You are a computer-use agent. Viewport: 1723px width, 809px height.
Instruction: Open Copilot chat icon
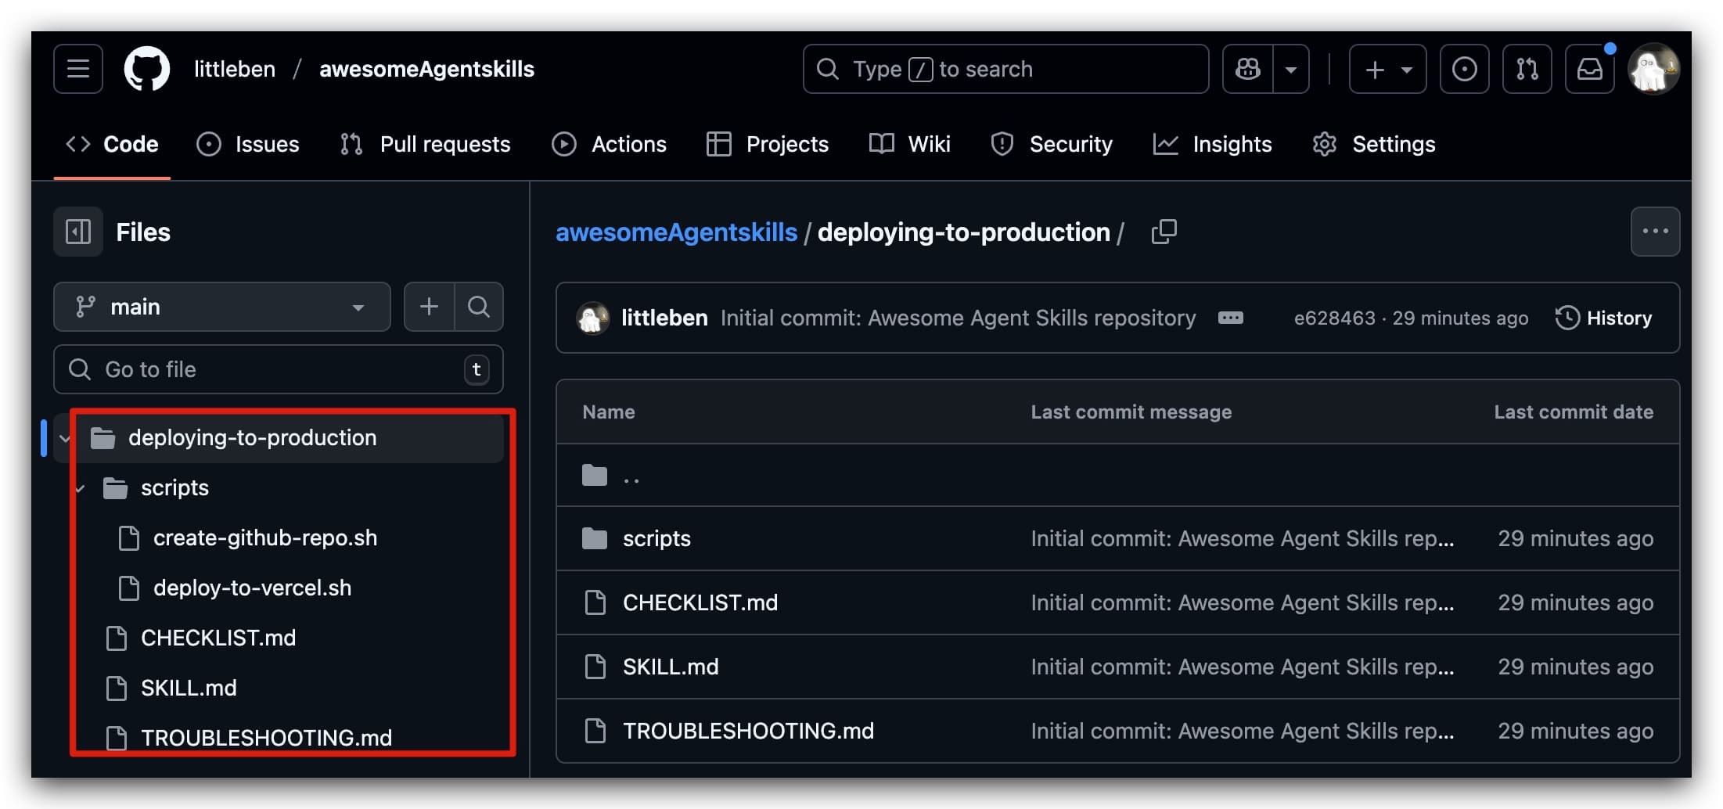click(x=1248, y=69)
